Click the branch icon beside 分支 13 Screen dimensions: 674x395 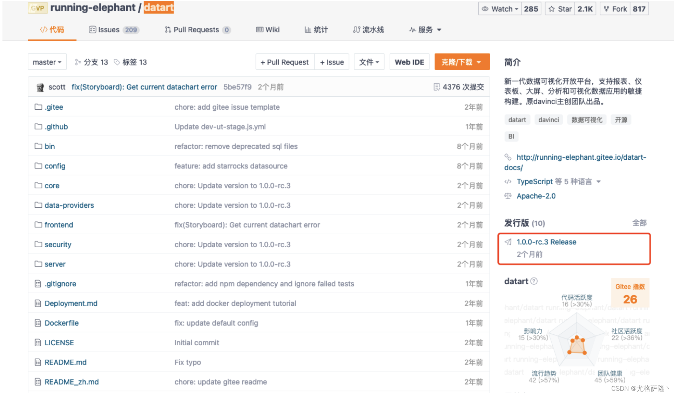coord(78,62)
